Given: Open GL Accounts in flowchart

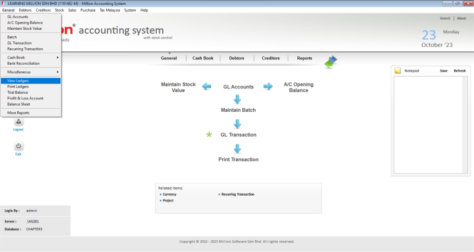Looking at the screenshot, I should point(238,87).
